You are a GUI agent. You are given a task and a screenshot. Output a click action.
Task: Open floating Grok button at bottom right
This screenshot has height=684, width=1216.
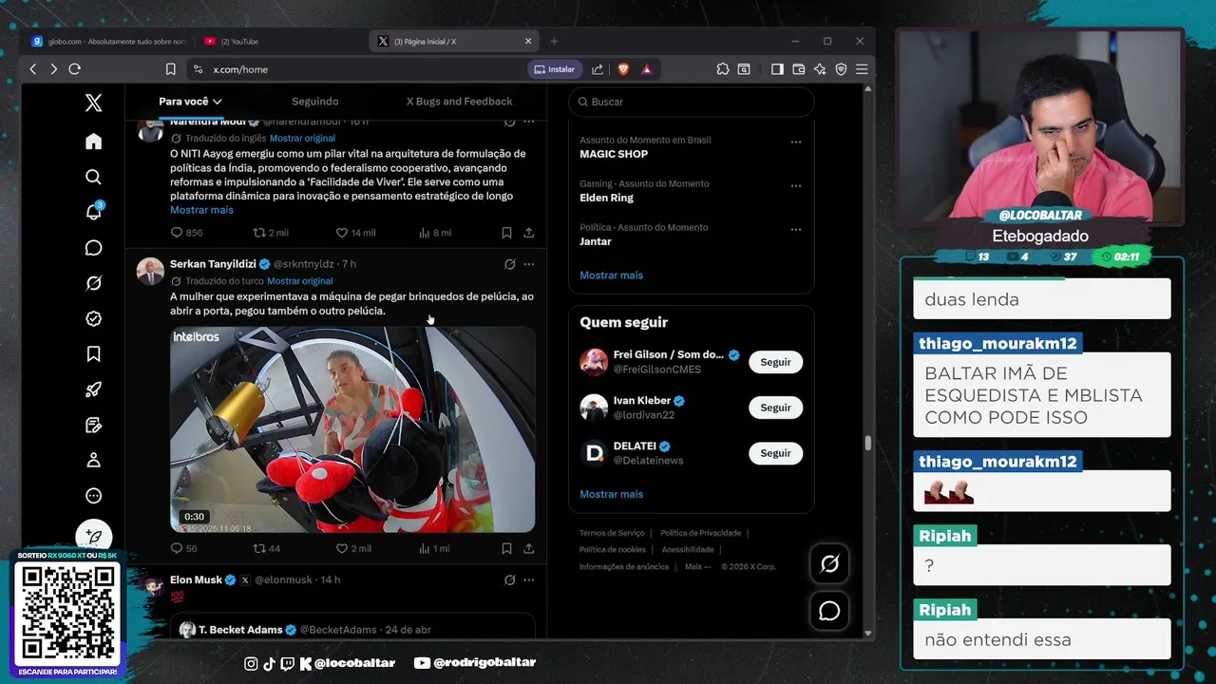[x=829, y=564]
